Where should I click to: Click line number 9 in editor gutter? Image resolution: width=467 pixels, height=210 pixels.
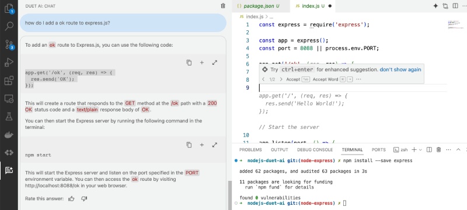point(248,87)
